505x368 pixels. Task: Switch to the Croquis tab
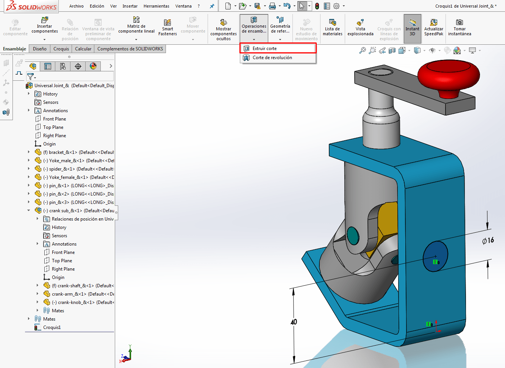(x=61, y=49)
